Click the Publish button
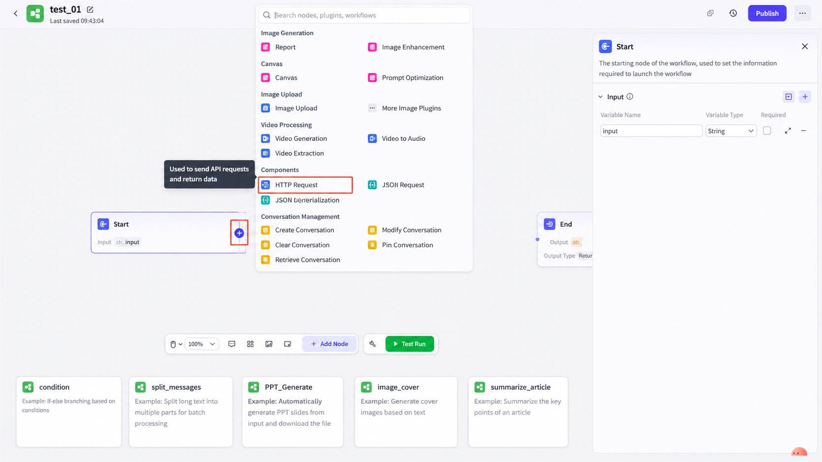Viewport: 822px width, 462px height. pyautogui.click(x=767, y=13)
